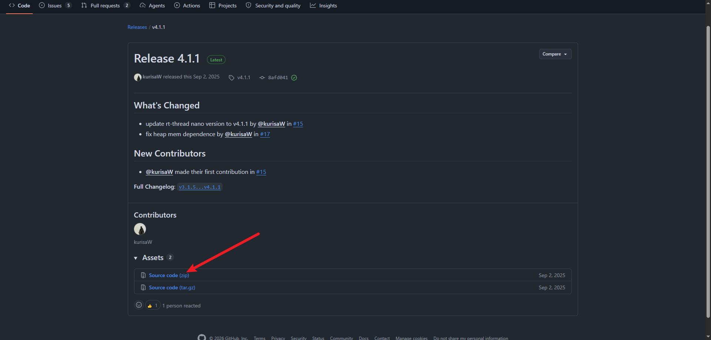Open the Status footer link
The width and height of the screenshot is (711, 340).
point(318,338)
